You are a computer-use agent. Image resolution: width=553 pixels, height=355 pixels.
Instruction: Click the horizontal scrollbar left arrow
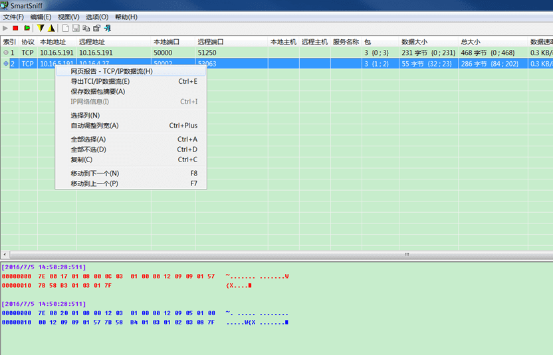pos(5,255)
